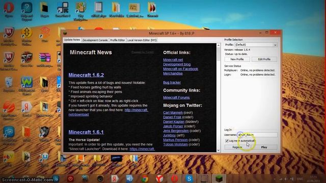
Task: Click the Edit Profile button
Action: click(x=264, y=59)
